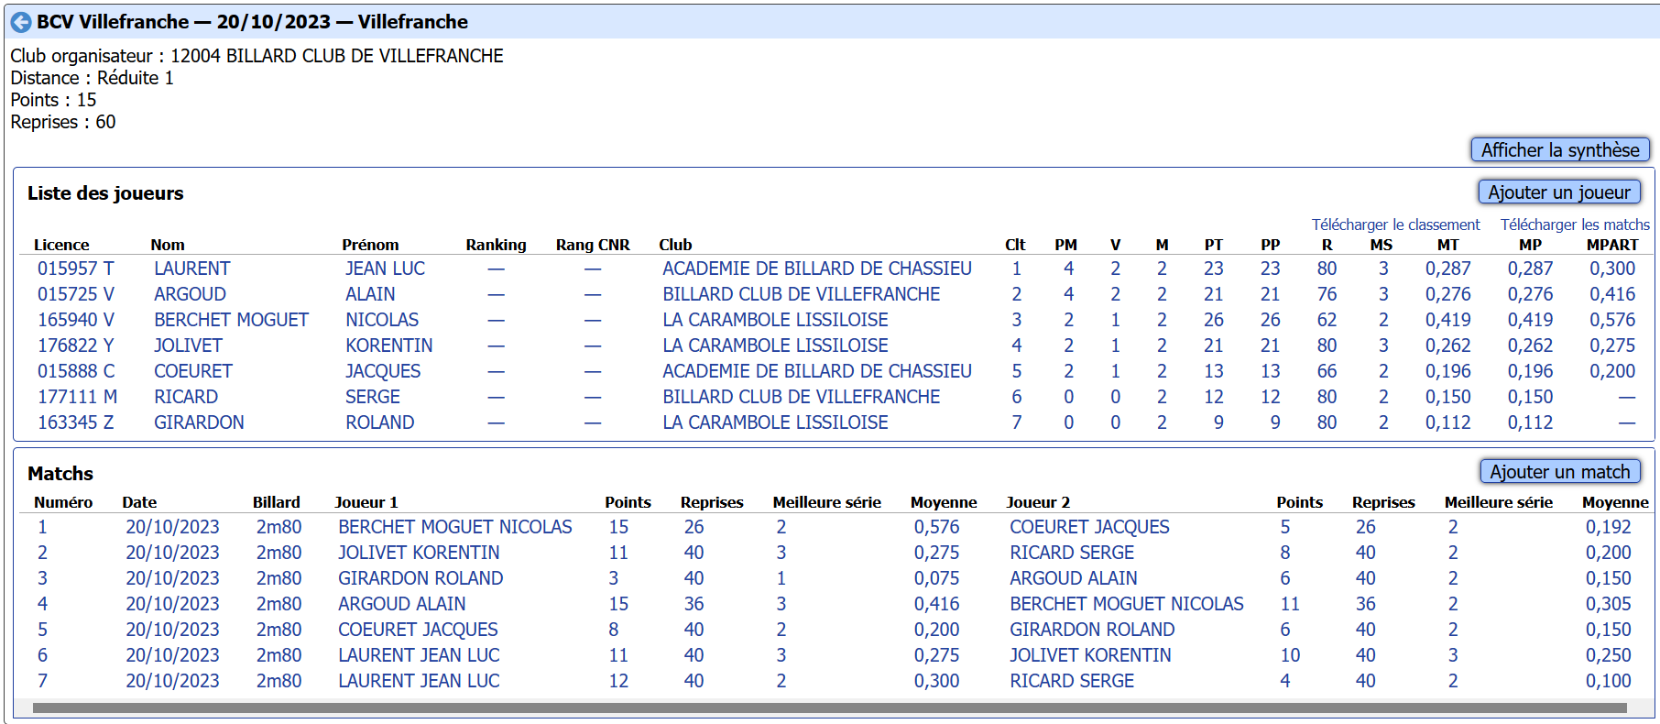
Task: Click the MPART column header
Action: pos(1612,245)
